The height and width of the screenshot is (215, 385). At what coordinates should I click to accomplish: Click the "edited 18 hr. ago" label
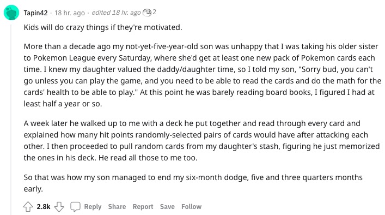116,13
